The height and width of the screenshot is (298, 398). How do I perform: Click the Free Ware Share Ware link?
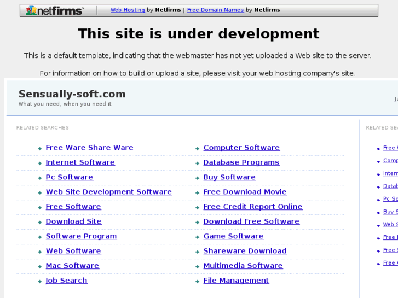[x=89, y=148]
